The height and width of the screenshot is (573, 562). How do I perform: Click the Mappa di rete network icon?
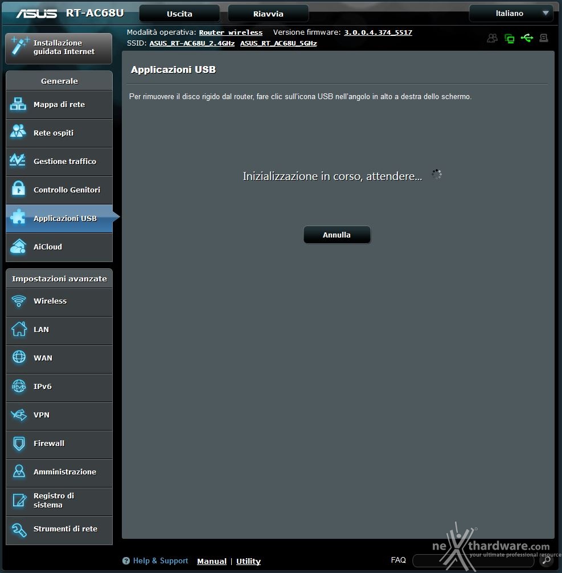pyautogui.click(x=18, y=104)
